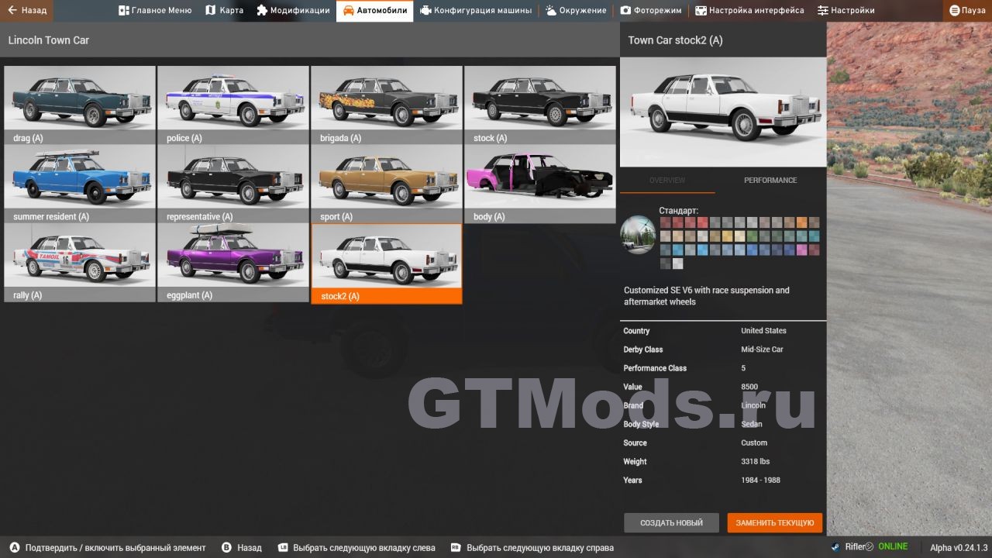Click the United States country value

(x=763, y=331)
